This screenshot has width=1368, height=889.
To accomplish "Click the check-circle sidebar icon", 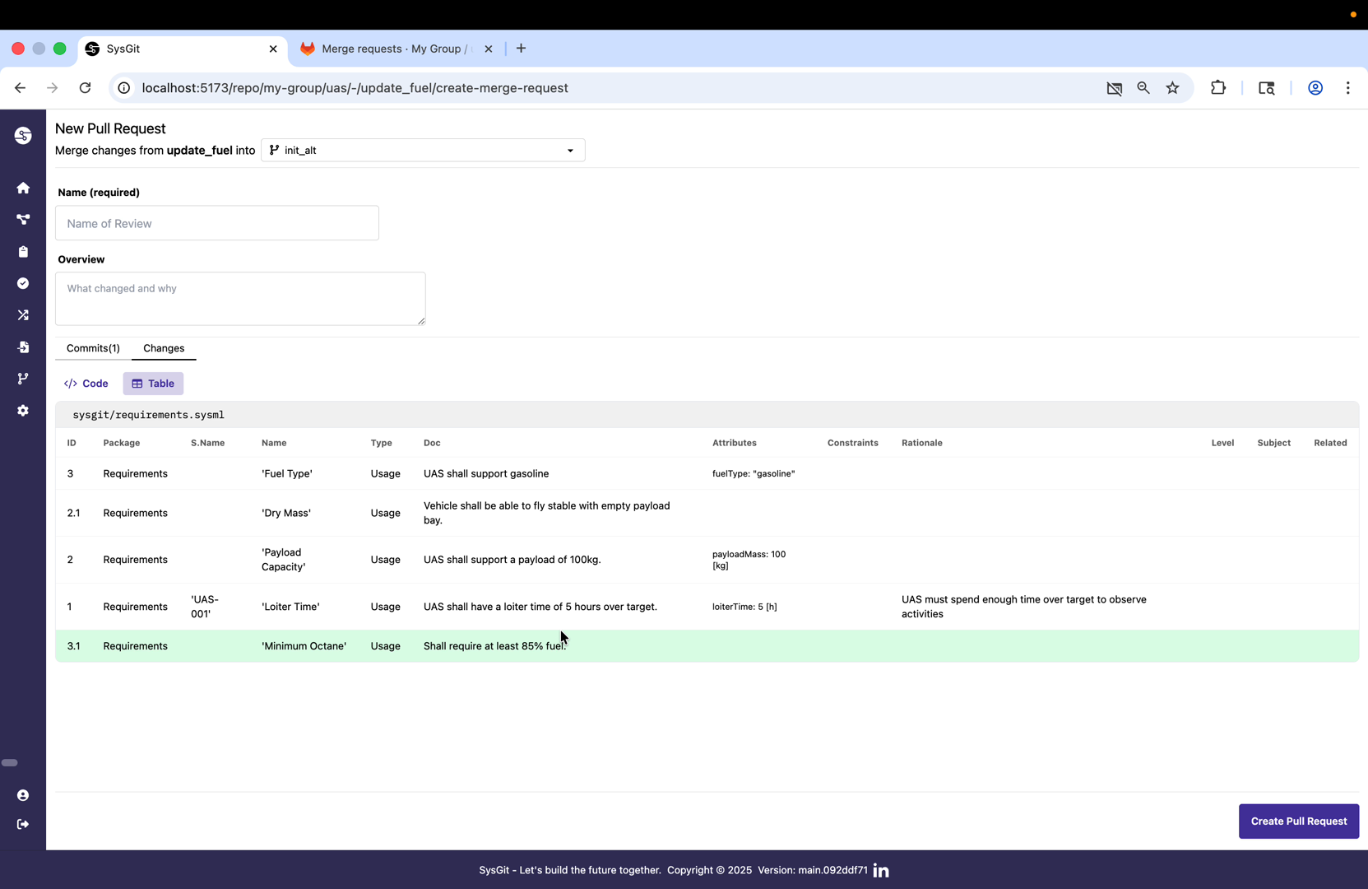I will coord(23,283).
